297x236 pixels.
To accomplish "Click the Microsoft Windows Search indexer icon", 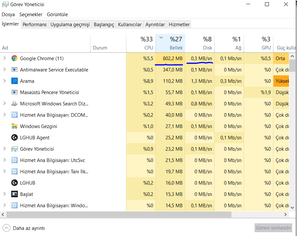I will coord(14,104).
